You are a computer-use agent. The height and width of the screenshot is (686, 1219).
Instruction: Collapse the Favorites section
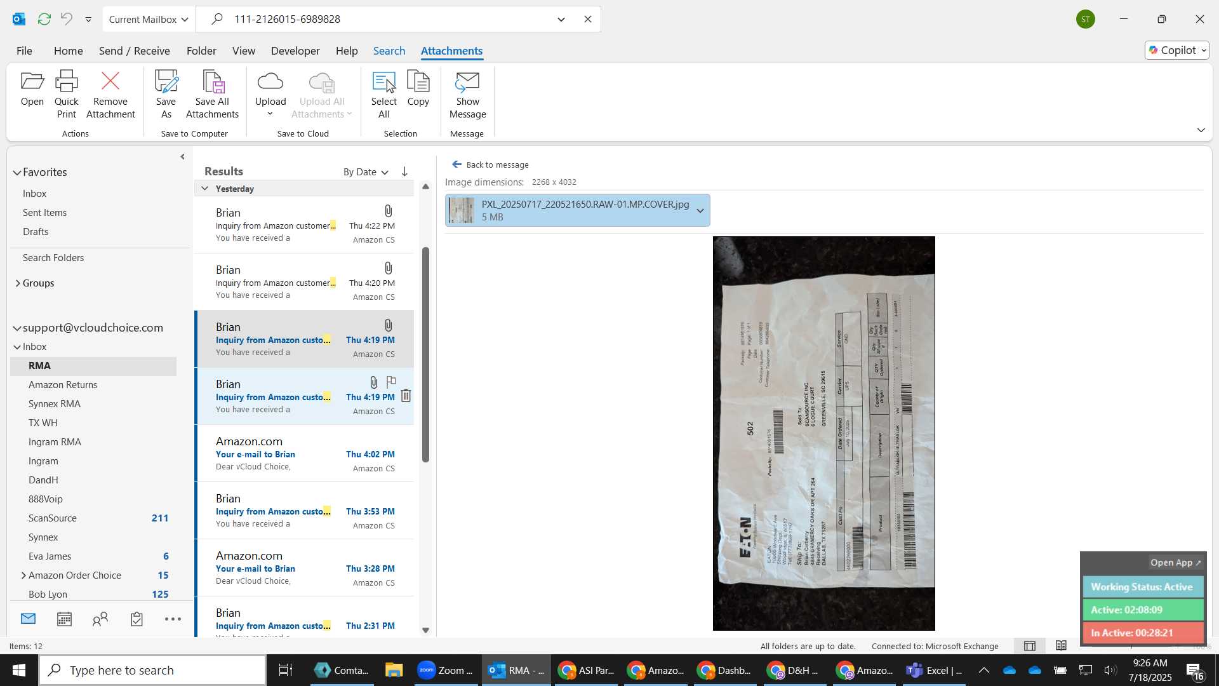click(x=17, y=172)
